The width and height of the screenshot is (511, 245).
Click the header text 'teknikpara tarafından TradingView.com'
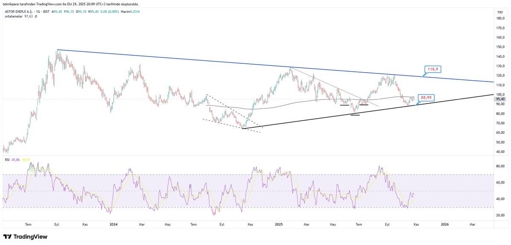coord(33,4)
